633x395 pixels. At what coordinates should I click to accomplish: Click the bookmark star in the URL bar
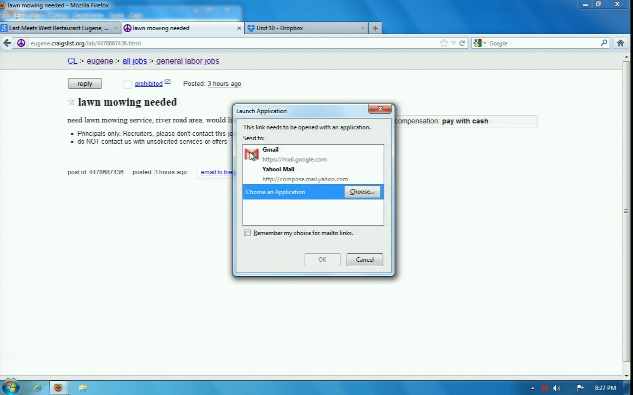coord(444,43)
